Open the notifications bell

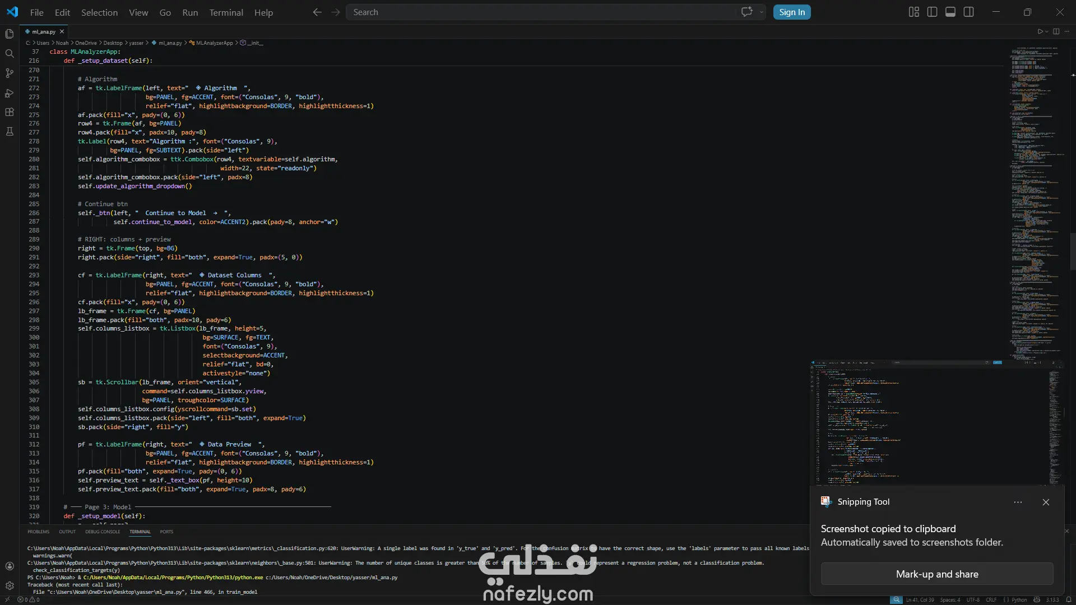[x=1068, y=599]
